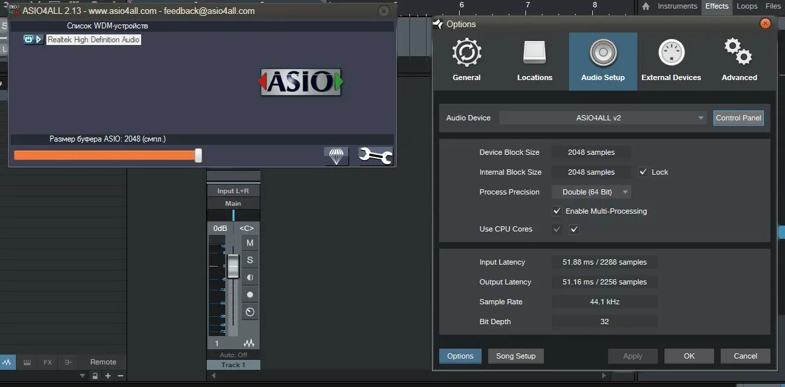Go to the browser Home icon
This screenshot has height=387, width=785.
[646, 7]
